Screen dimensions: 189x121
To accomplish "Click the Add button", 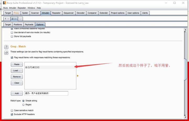I will [17, 93].
